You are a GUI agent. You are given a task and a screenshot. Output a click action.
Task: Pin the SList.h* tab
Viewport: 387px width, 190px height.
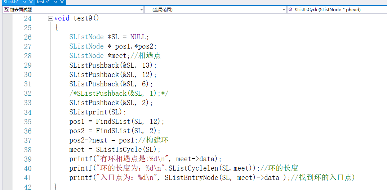(x=24, y=2)
